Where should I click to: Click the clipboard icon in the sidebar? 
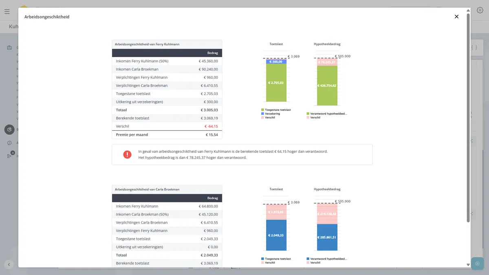(9, 48)
